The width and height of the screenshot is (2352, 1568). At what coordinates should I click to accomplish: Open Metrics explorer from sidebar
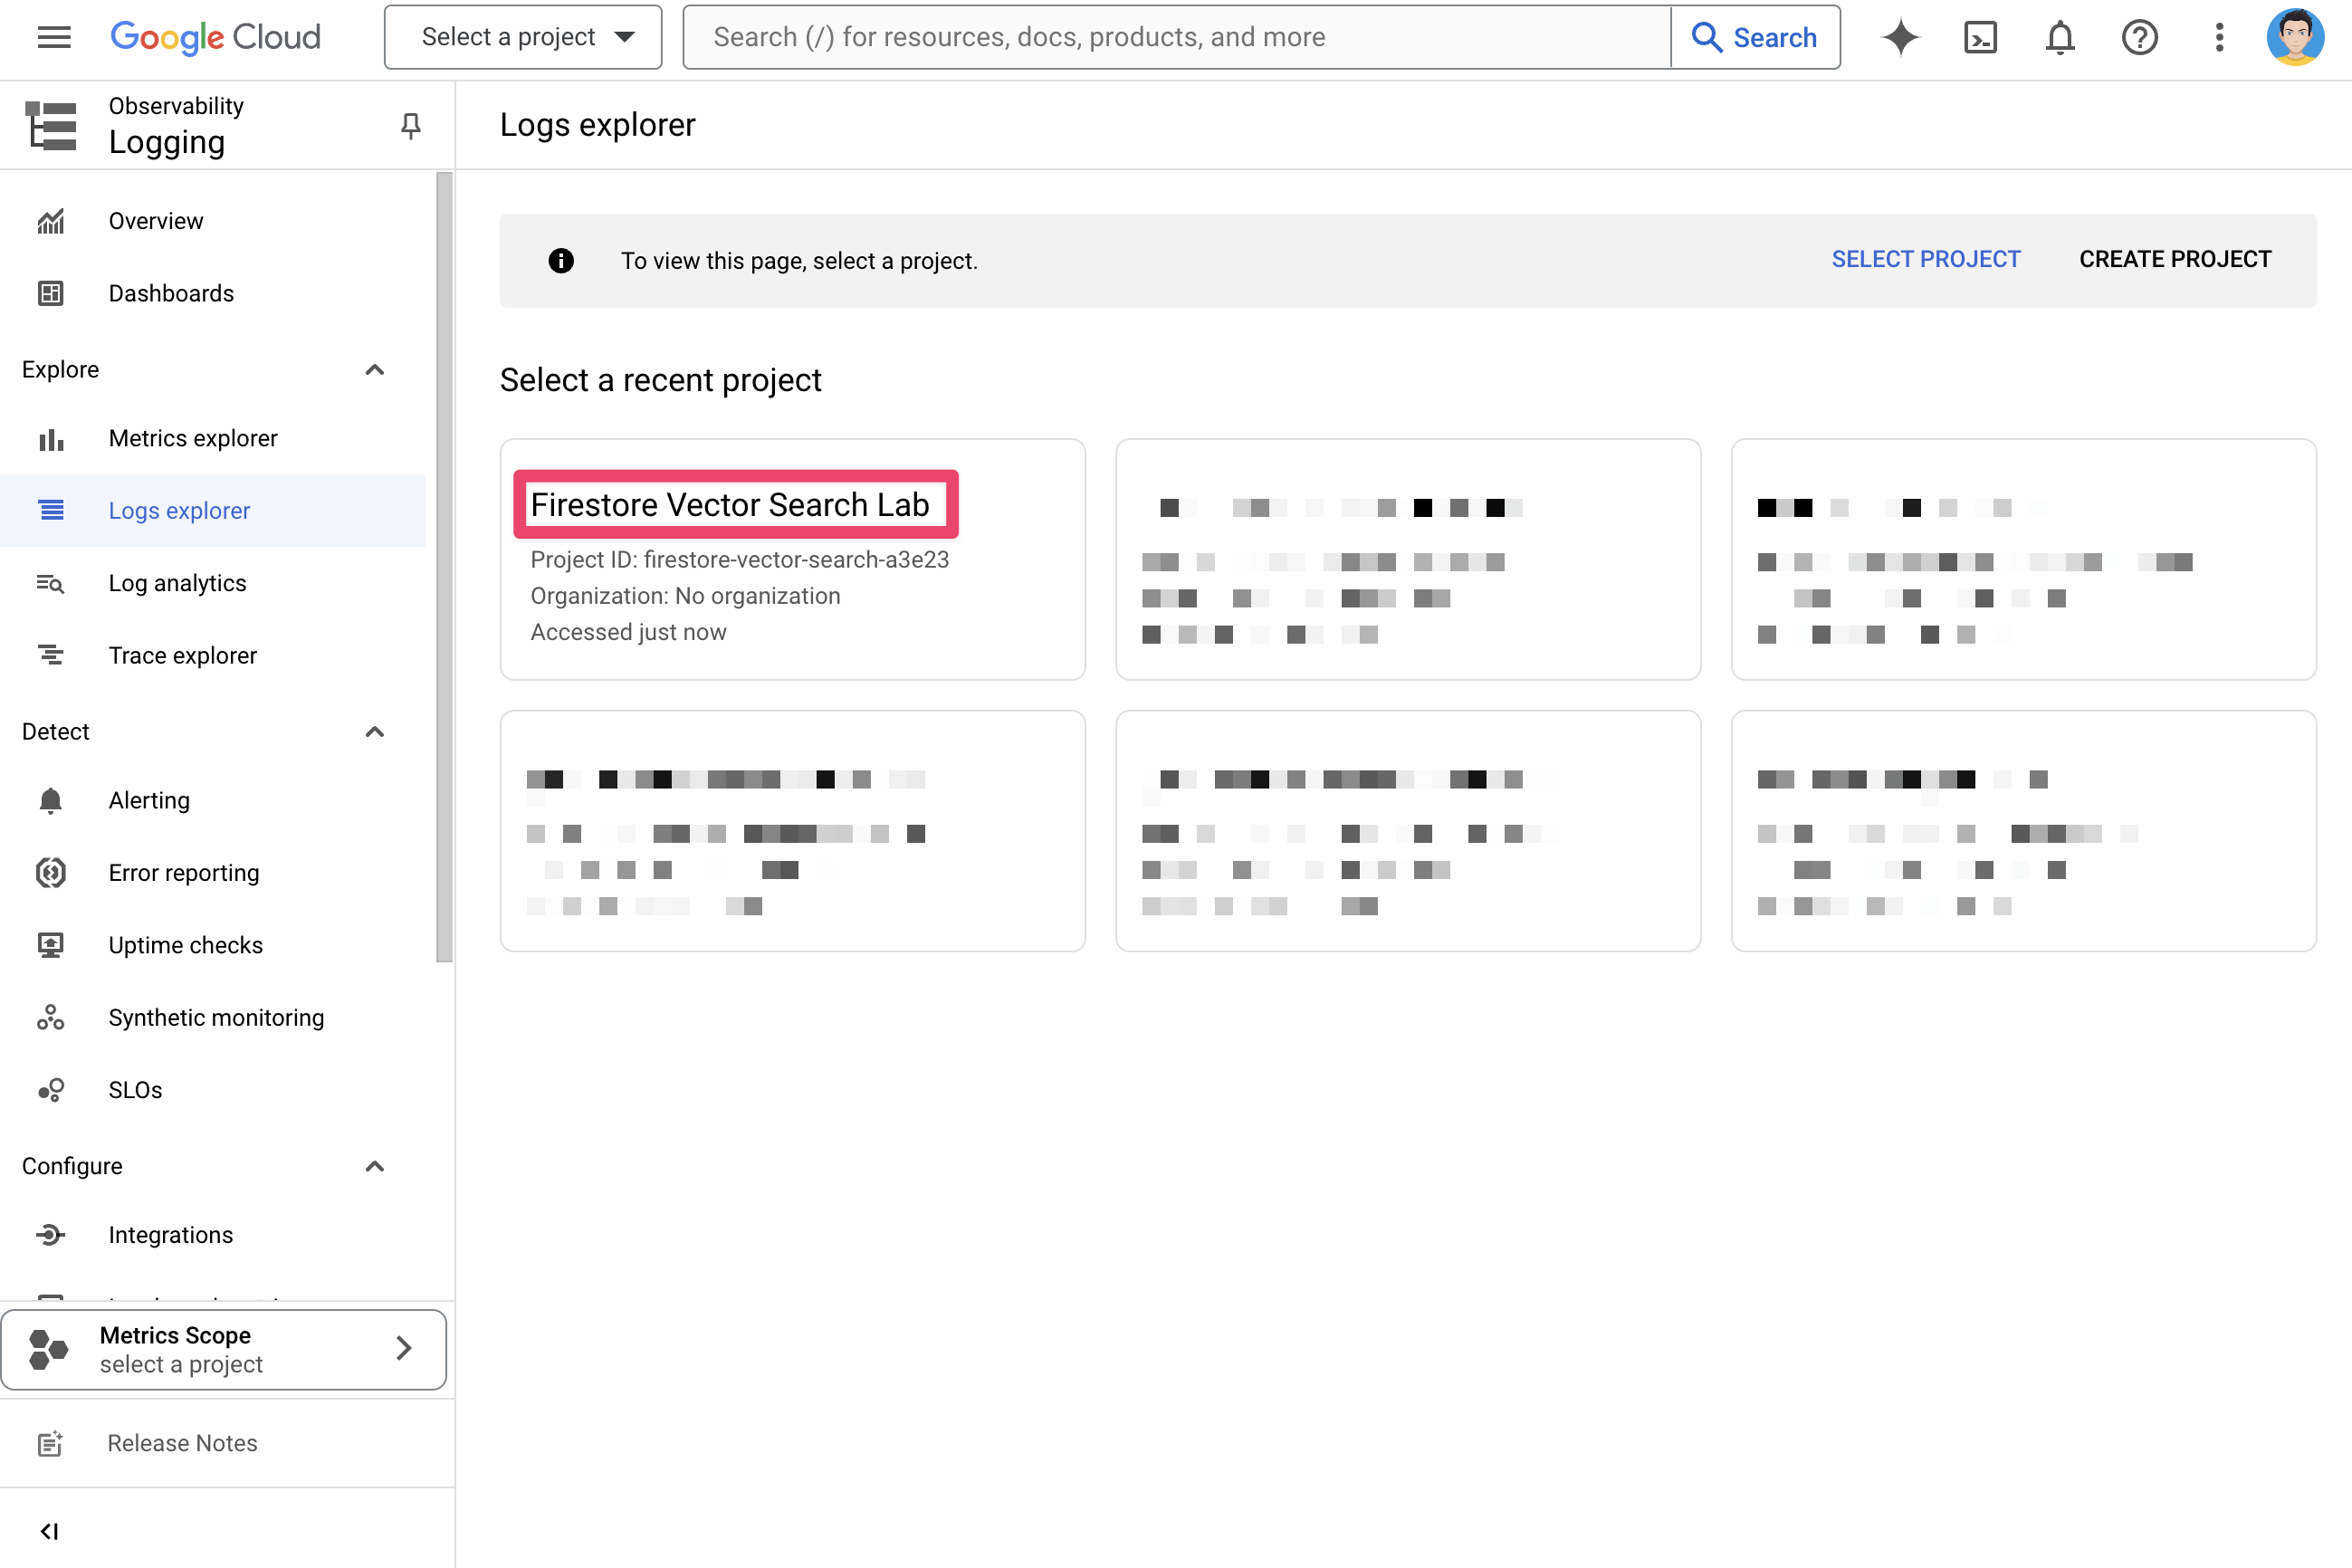coord(193,437)
